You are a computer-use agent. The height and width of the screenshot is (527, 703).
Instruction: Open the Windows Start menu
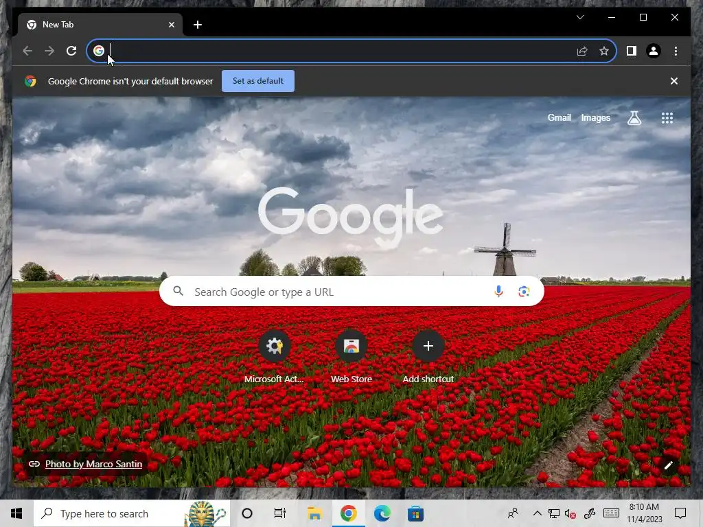16,513
